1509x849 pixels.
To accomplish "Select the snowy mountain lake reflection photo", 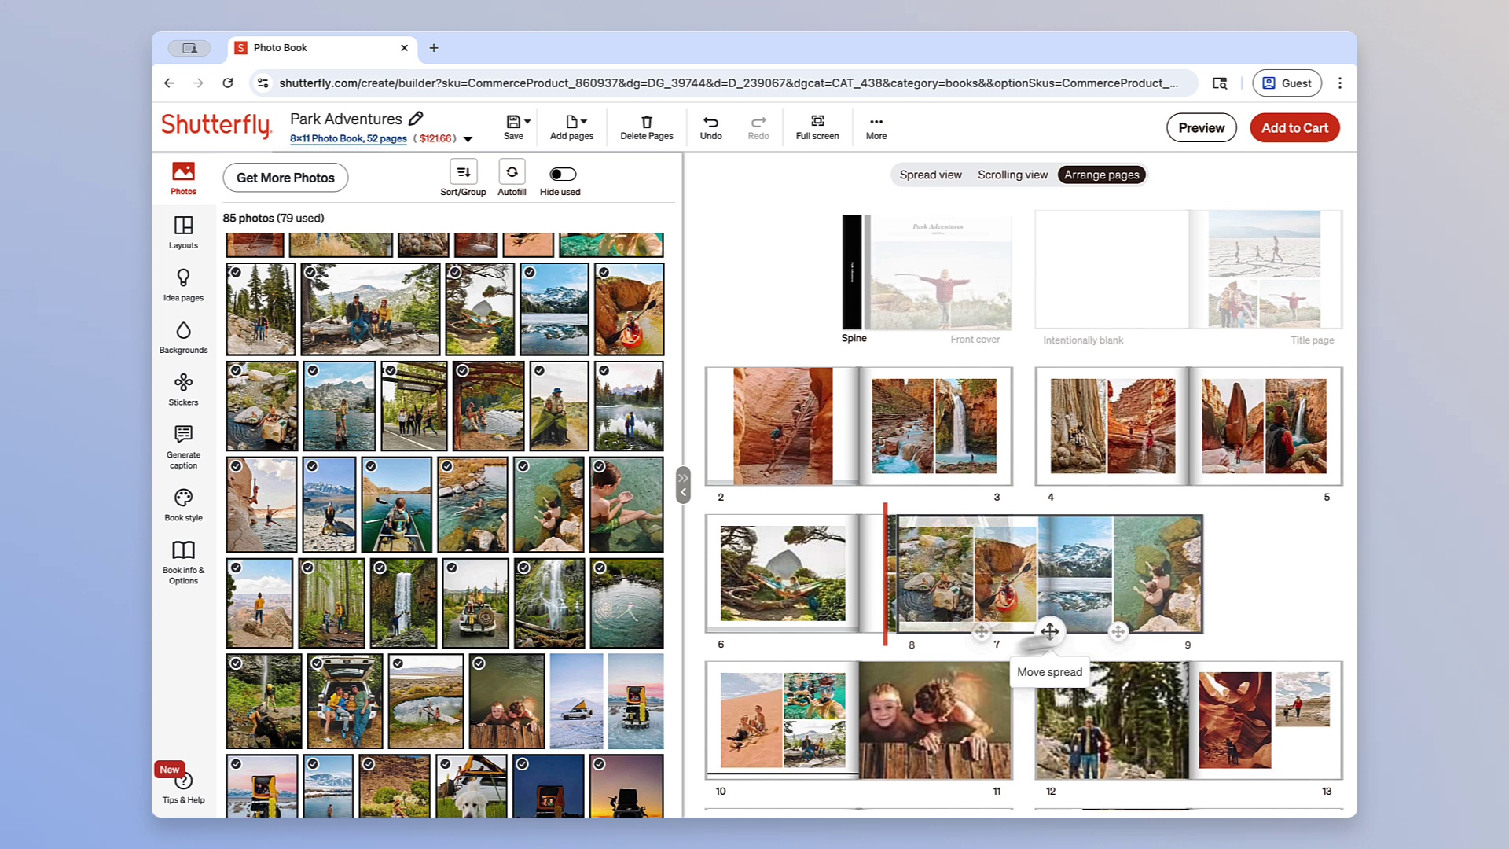I will (x=554, y=309).
